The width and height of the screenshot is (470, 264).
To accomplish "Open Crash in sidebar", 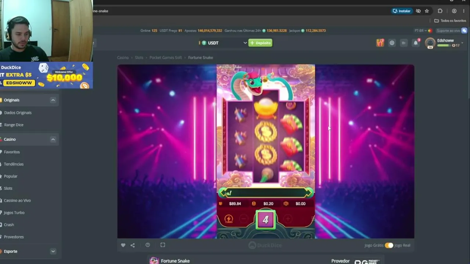I will 9,224.
